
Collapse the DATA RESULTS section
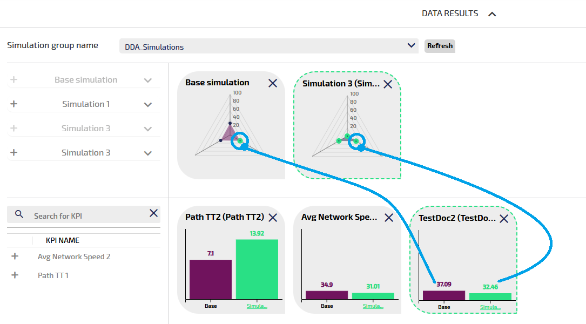[x=491, y=14]
